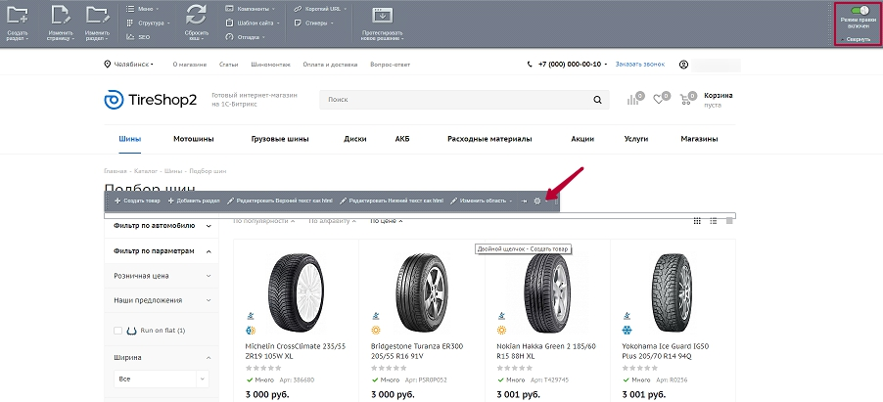Click the phone number +7 (000) 000-00-10
883x402 pixels.
570,65
